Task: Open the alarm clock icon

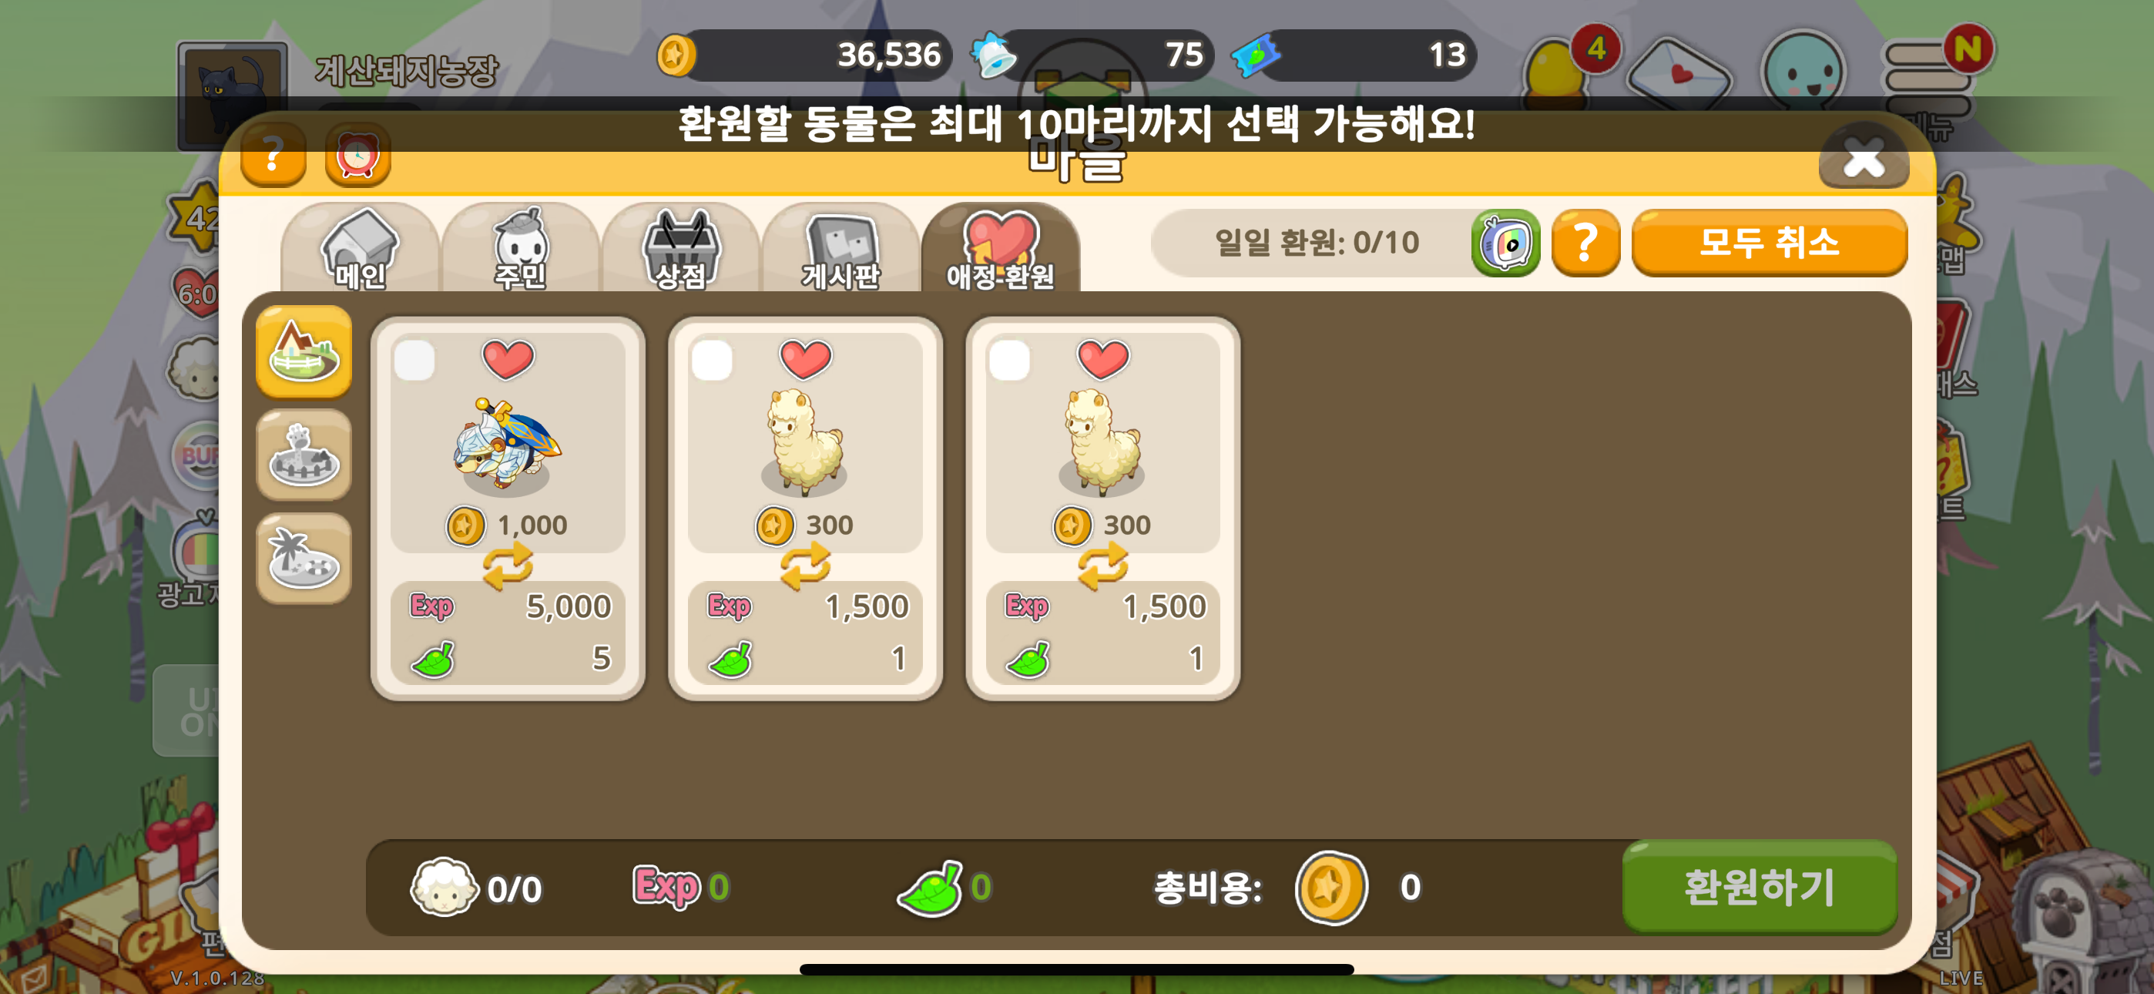Action: 358,156
